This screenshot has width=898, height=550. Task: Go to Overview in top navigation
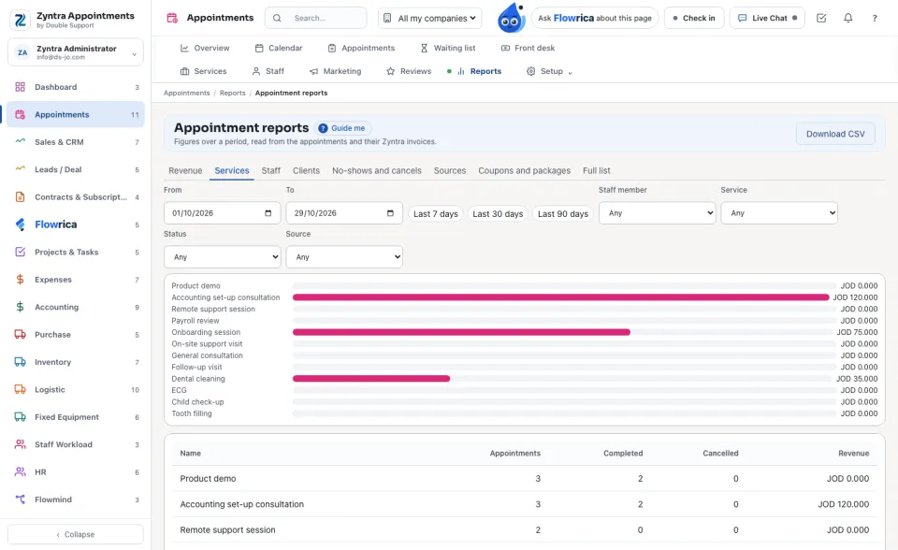(205, 48)
